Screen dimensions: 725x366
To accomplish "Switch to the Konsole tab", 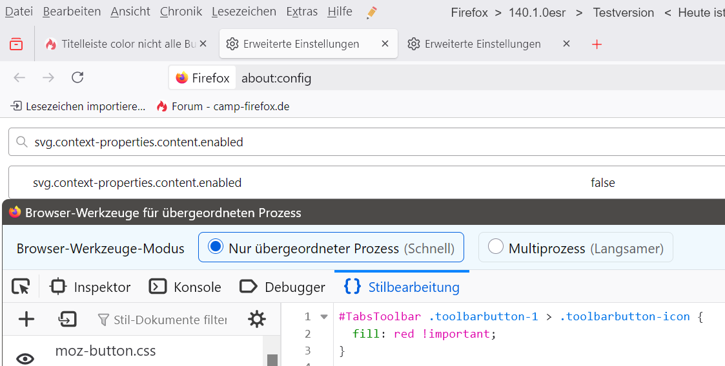I will coord(185,287).
